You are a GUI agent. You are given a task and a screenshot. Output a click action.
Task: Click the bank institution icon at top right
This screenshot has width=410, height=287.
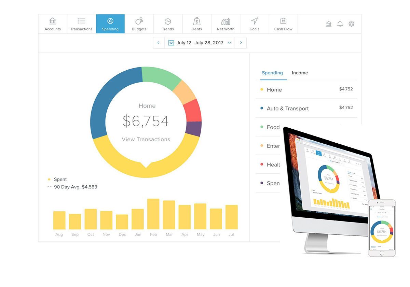click(329, 24)
